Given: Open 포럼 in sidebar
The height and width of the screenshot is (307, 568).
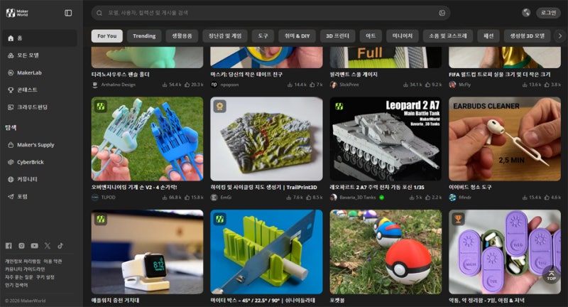Looking at the screenshot, I should (x=40, y=197).
